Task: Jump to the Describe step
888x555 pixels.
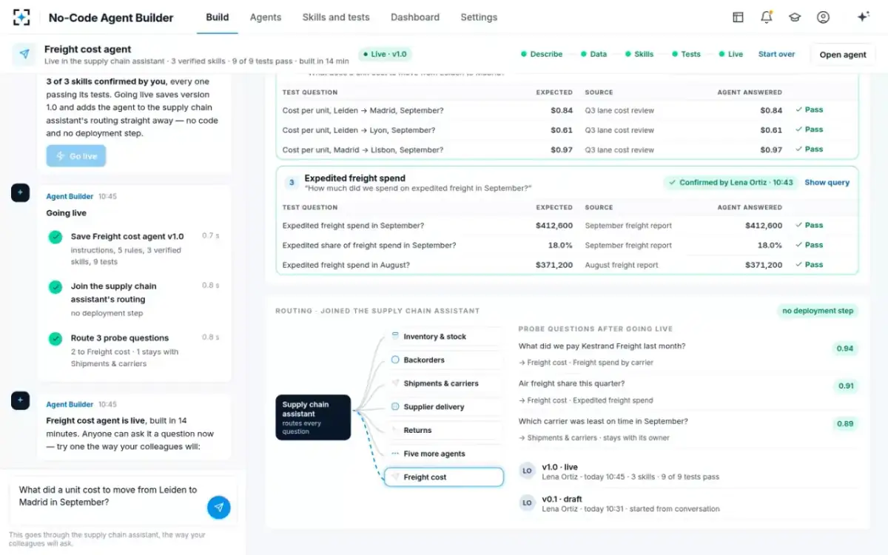Action: pyautogui.click(x=542, y=54)
